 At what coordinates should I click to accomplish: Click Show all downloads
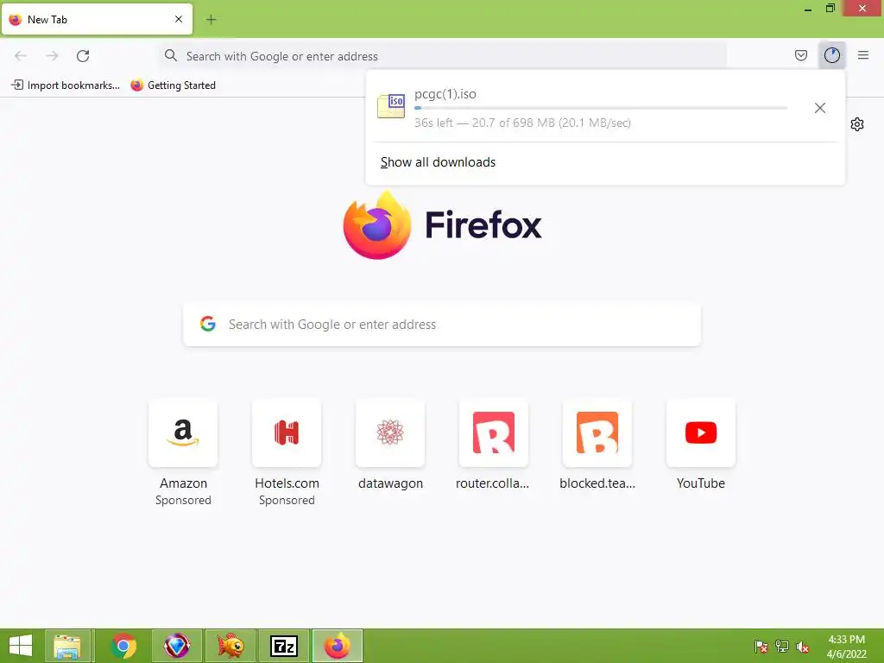438,162
